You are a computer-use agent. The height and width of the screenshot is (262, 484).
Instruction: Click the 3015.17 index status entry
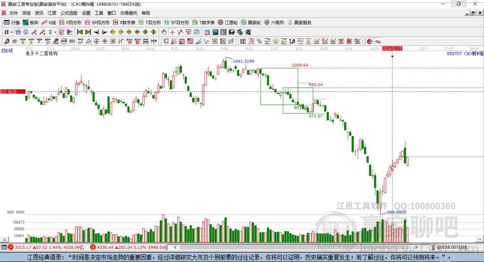pyautogui.click(x=46, y=247)
